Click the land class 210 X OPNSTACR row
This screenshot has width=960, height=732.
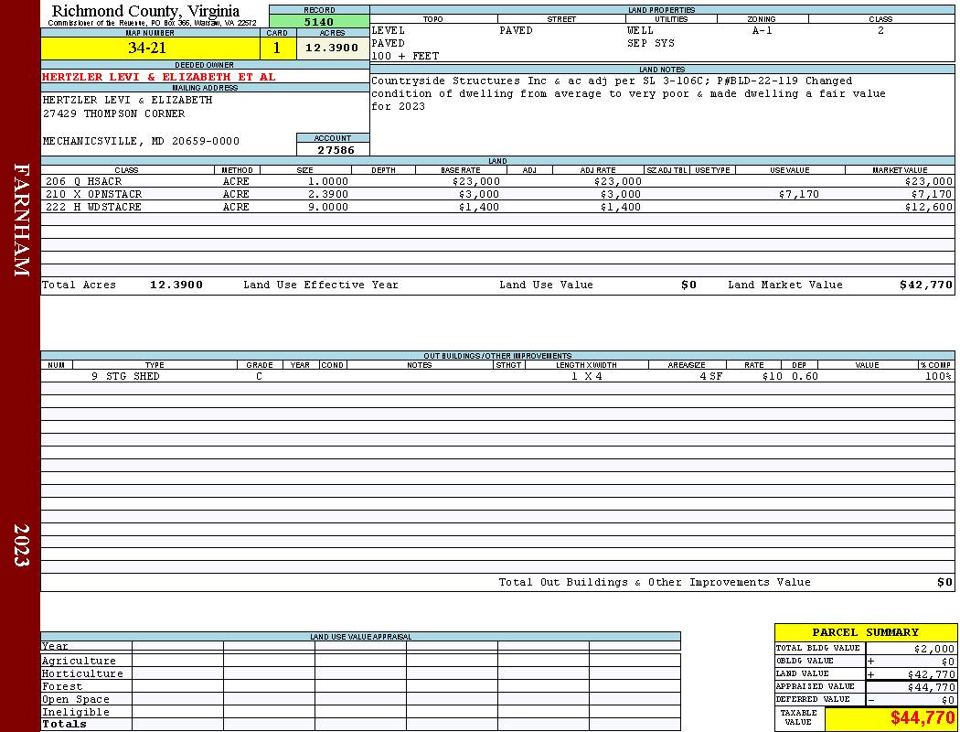(x=497, y=194)
